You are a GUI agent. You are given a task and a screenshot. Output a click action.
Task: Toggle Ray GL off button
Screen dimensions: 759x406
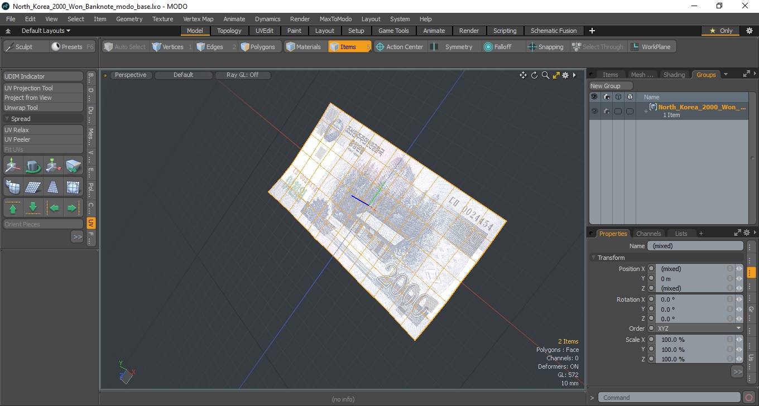click(x=243, y=75)
